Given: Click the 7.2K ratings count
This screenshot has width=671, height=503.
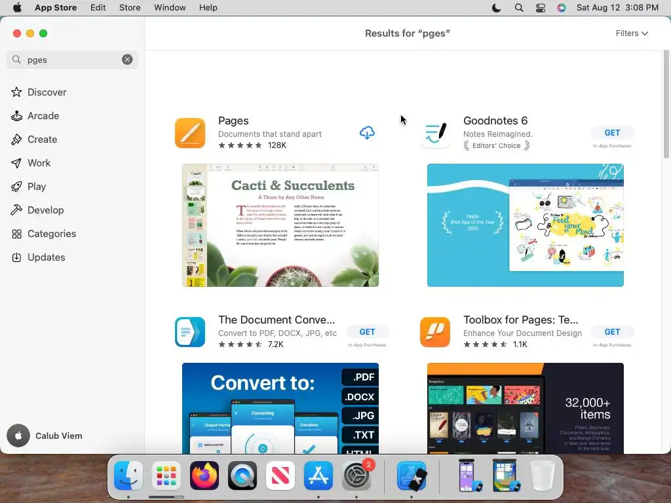Looking at the screenshot, I should pyautogui.click(x=276, y=345).
